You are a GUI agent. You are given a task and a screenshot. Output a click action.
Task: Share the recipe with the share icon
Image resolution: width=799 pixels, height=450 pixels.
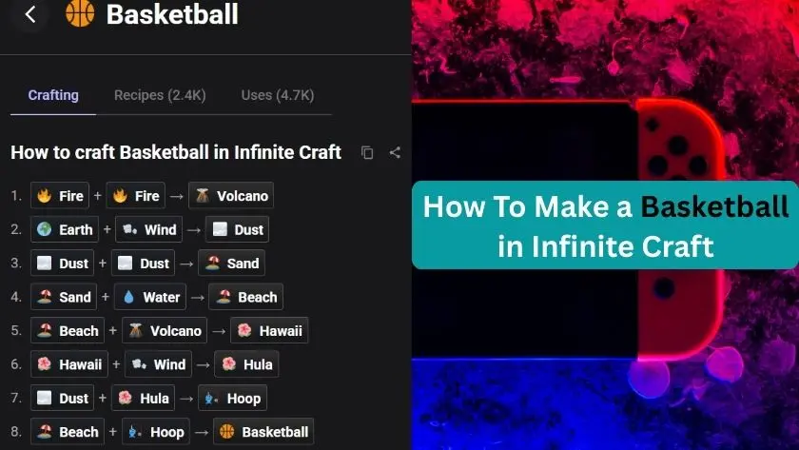[x=395, y=152]
